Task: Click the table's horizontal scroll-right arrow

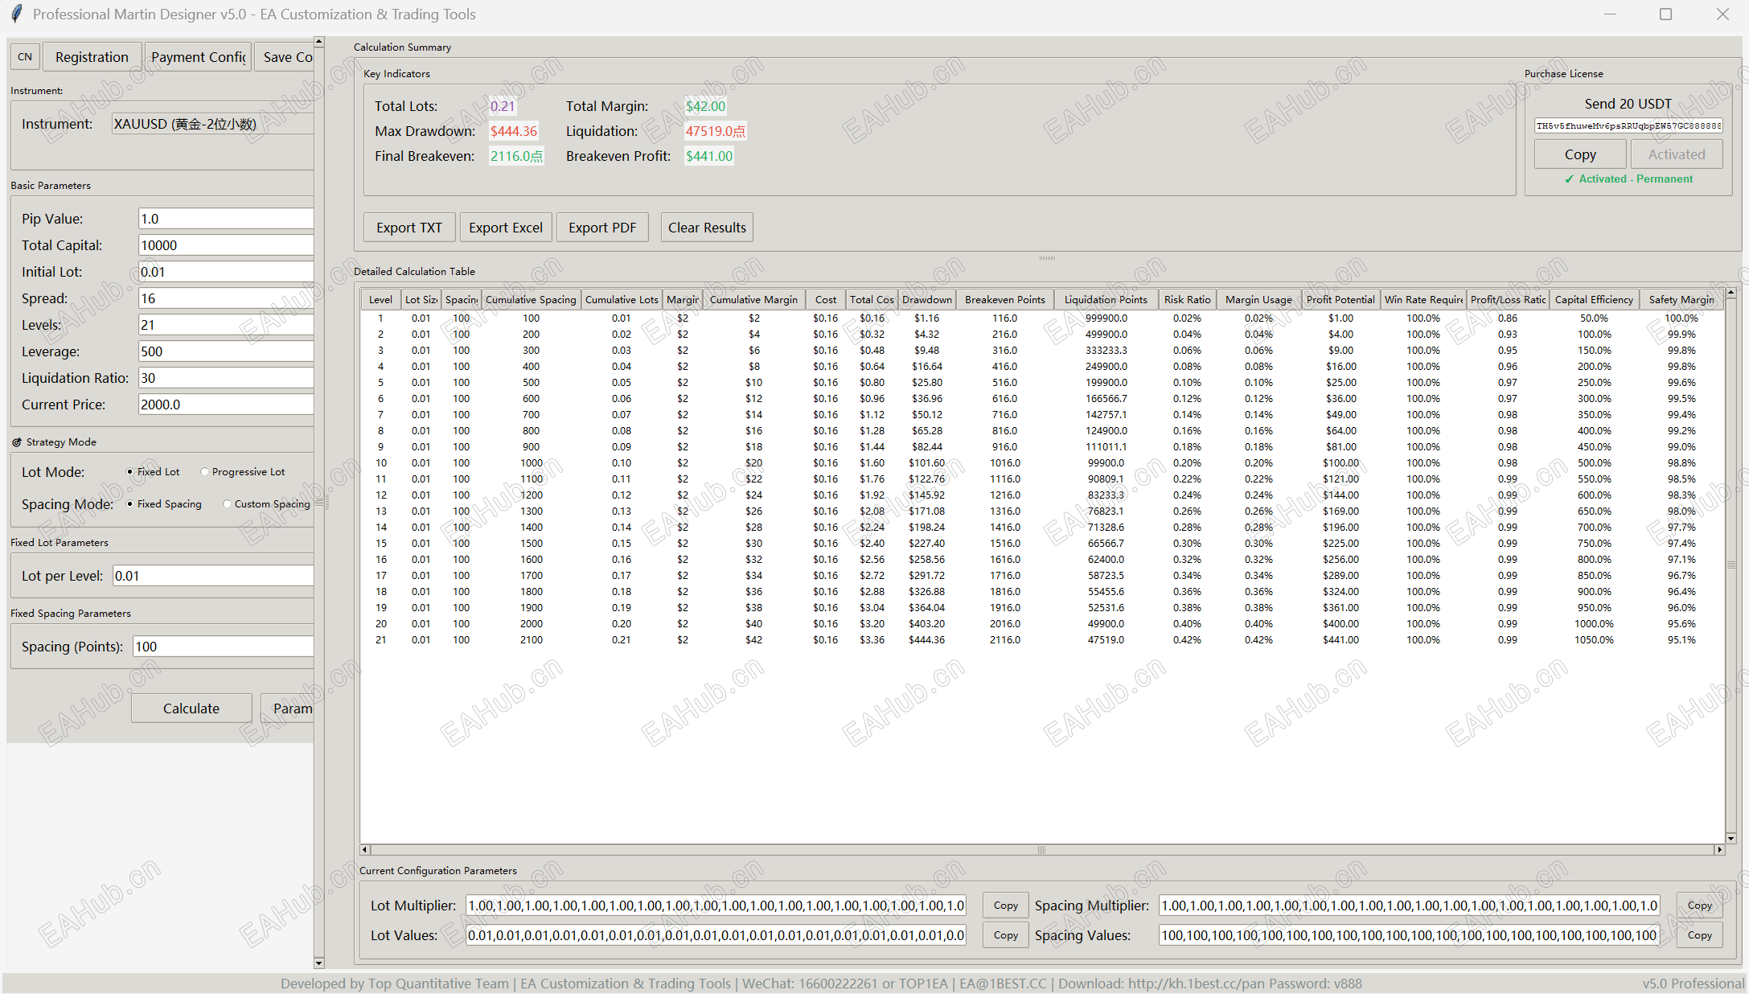Action: 1719,849
